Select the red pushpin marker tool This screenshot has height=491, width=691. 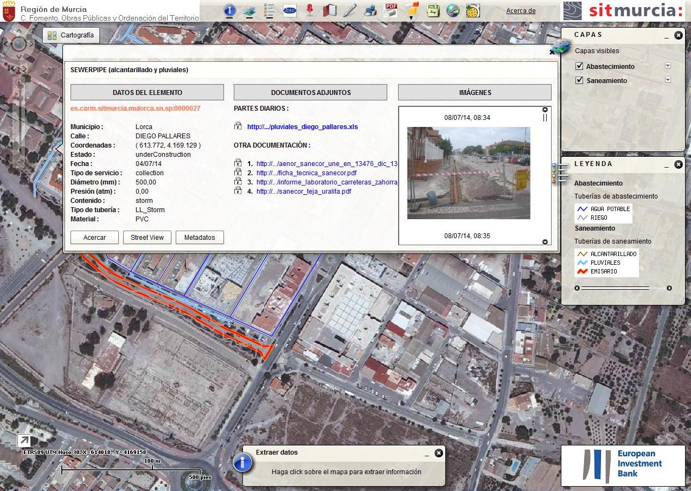point(310,10)
